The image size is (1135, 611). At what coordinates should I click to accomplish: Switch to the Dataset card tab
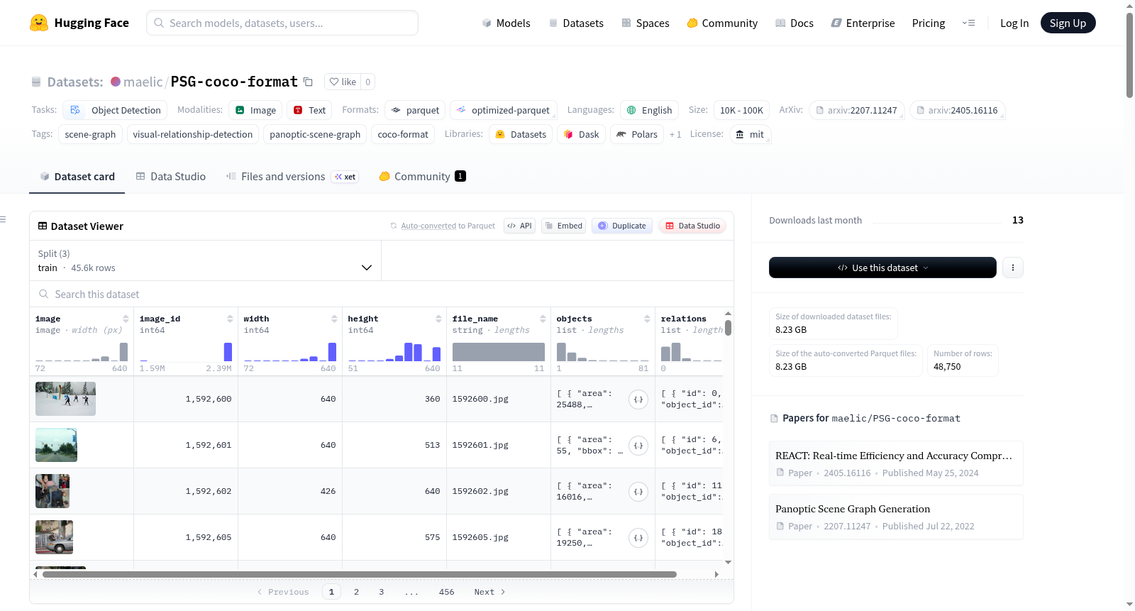pyautogui.click(x=77, y=176)
